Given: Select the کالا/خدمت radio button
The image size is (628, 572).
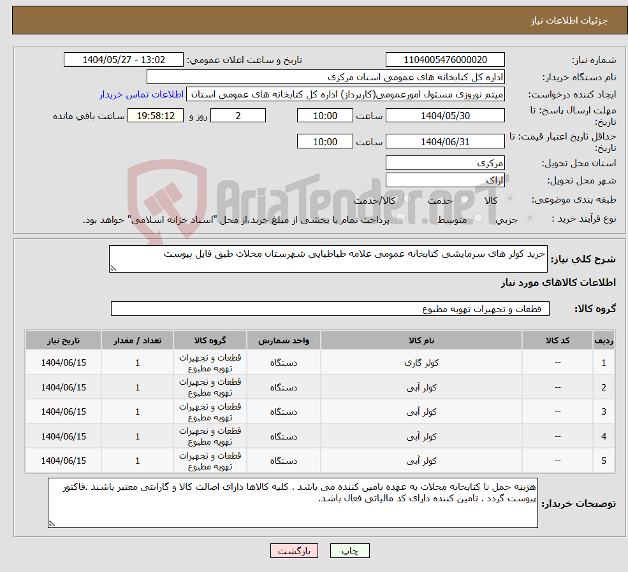Looking at the screenshot, I should (407, 199).
